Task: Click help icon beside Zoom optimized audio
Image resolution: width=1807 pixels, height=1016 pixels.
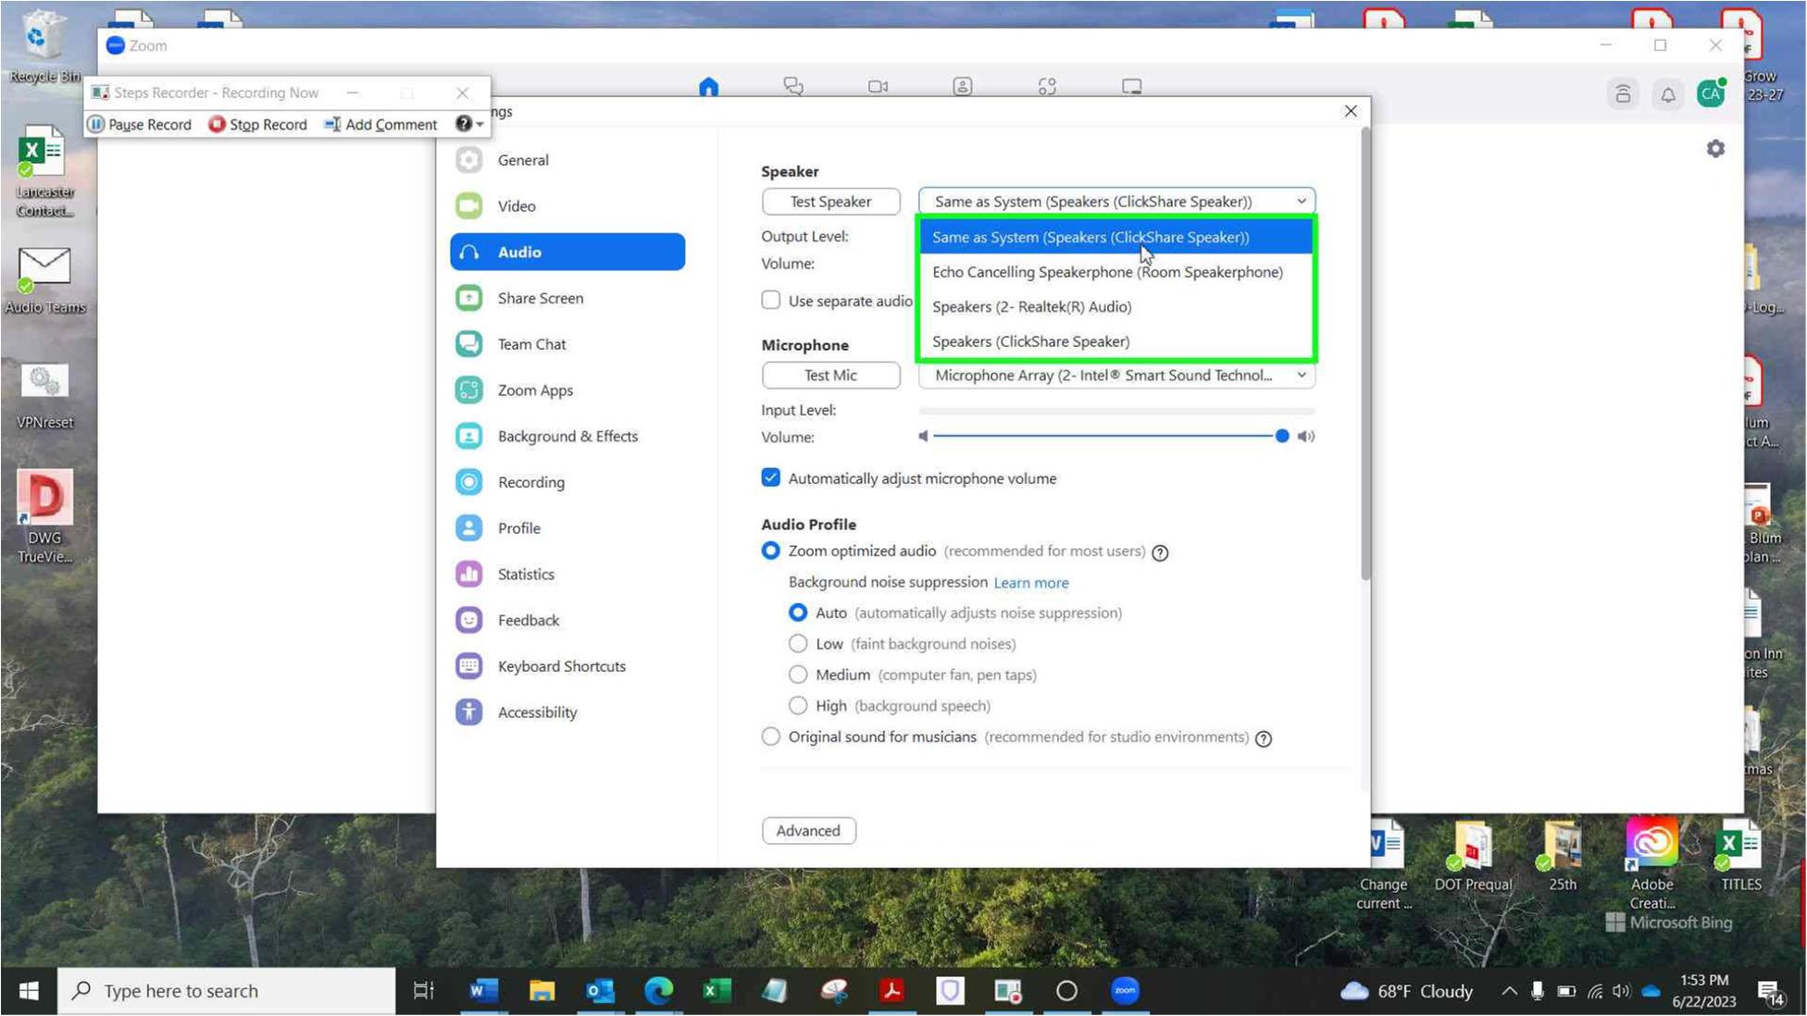Action: point(1160,552)
